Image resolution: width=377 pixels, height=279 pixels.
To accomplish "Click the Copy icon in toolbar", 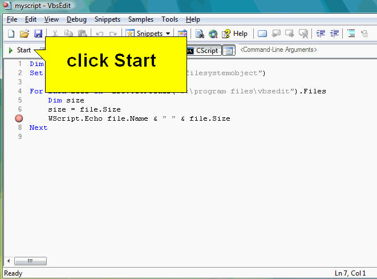I will [68, 33].
